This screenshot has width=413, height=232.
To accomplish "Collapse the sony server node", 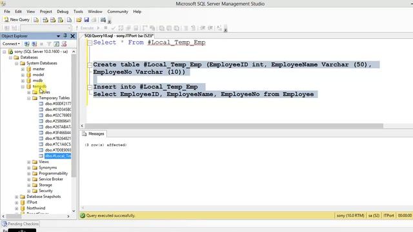I will pos(5,52).
